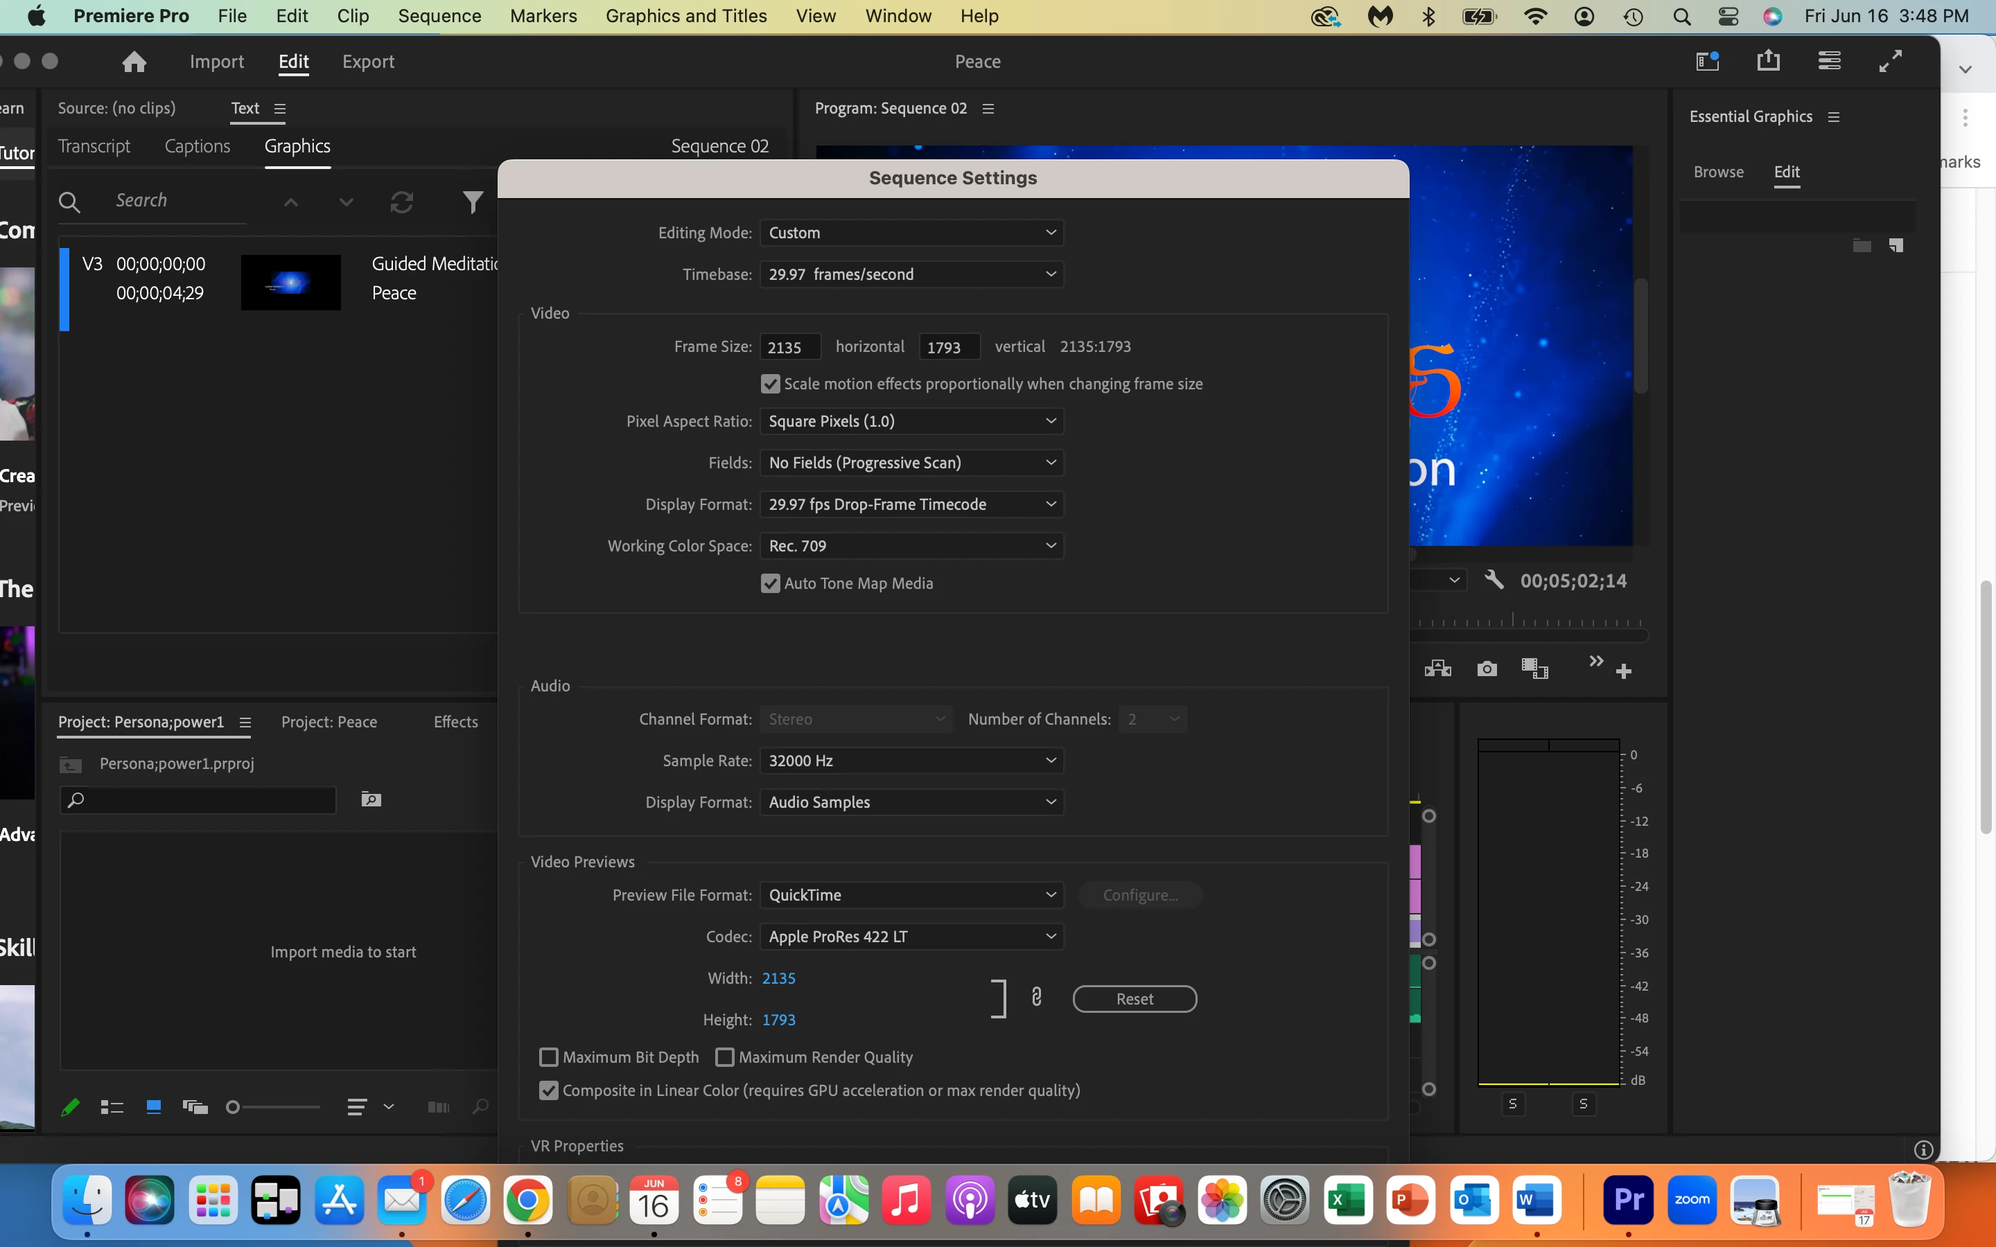Open the Workspaces icon in the header bar
1996x1247 pixels.
click(1706, 61)
